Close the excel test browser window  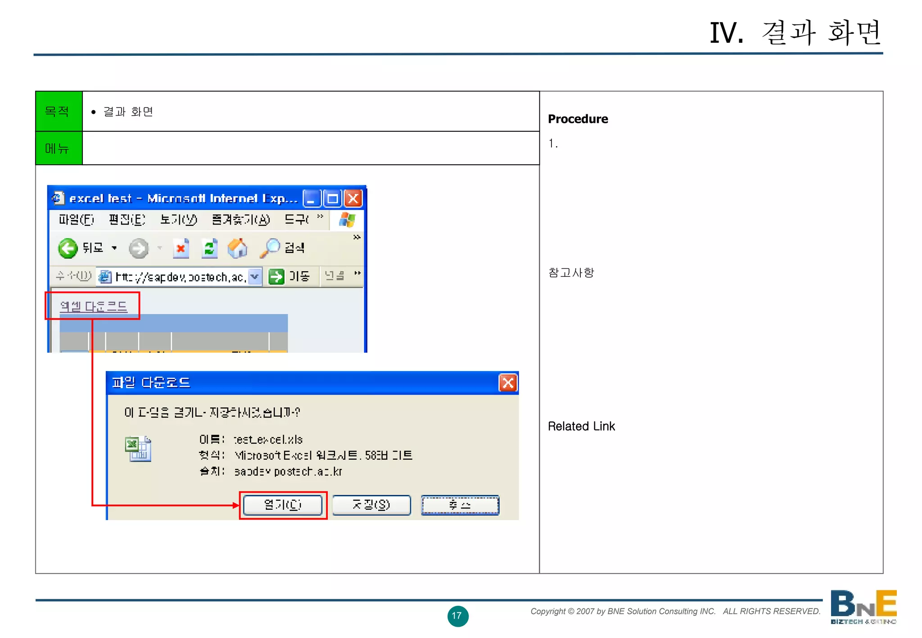353,198
